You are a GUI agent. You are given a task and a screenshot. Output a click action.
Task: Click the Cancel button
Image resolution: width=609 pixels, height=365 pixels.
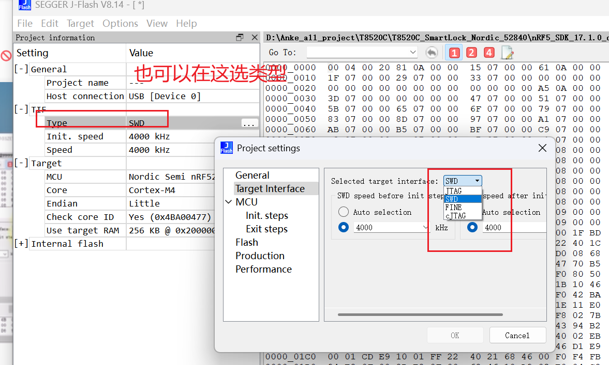point(518,335)
